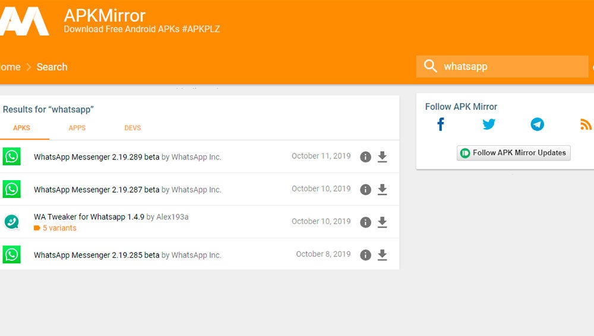The width and height of the screenshot is (594, 336).
Task: Switch to the DEVS tab
Action: click(x=132, y=128)
